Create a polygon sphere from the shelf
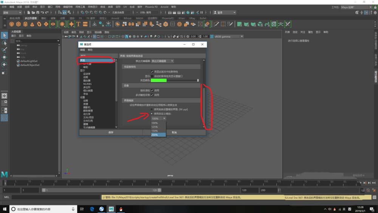Screen dimensions: 378x213 click(11, 24)
